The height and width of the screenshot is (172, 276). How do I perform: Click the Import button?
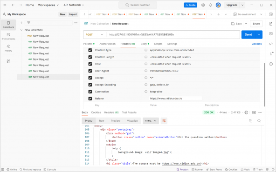[73, 14]
